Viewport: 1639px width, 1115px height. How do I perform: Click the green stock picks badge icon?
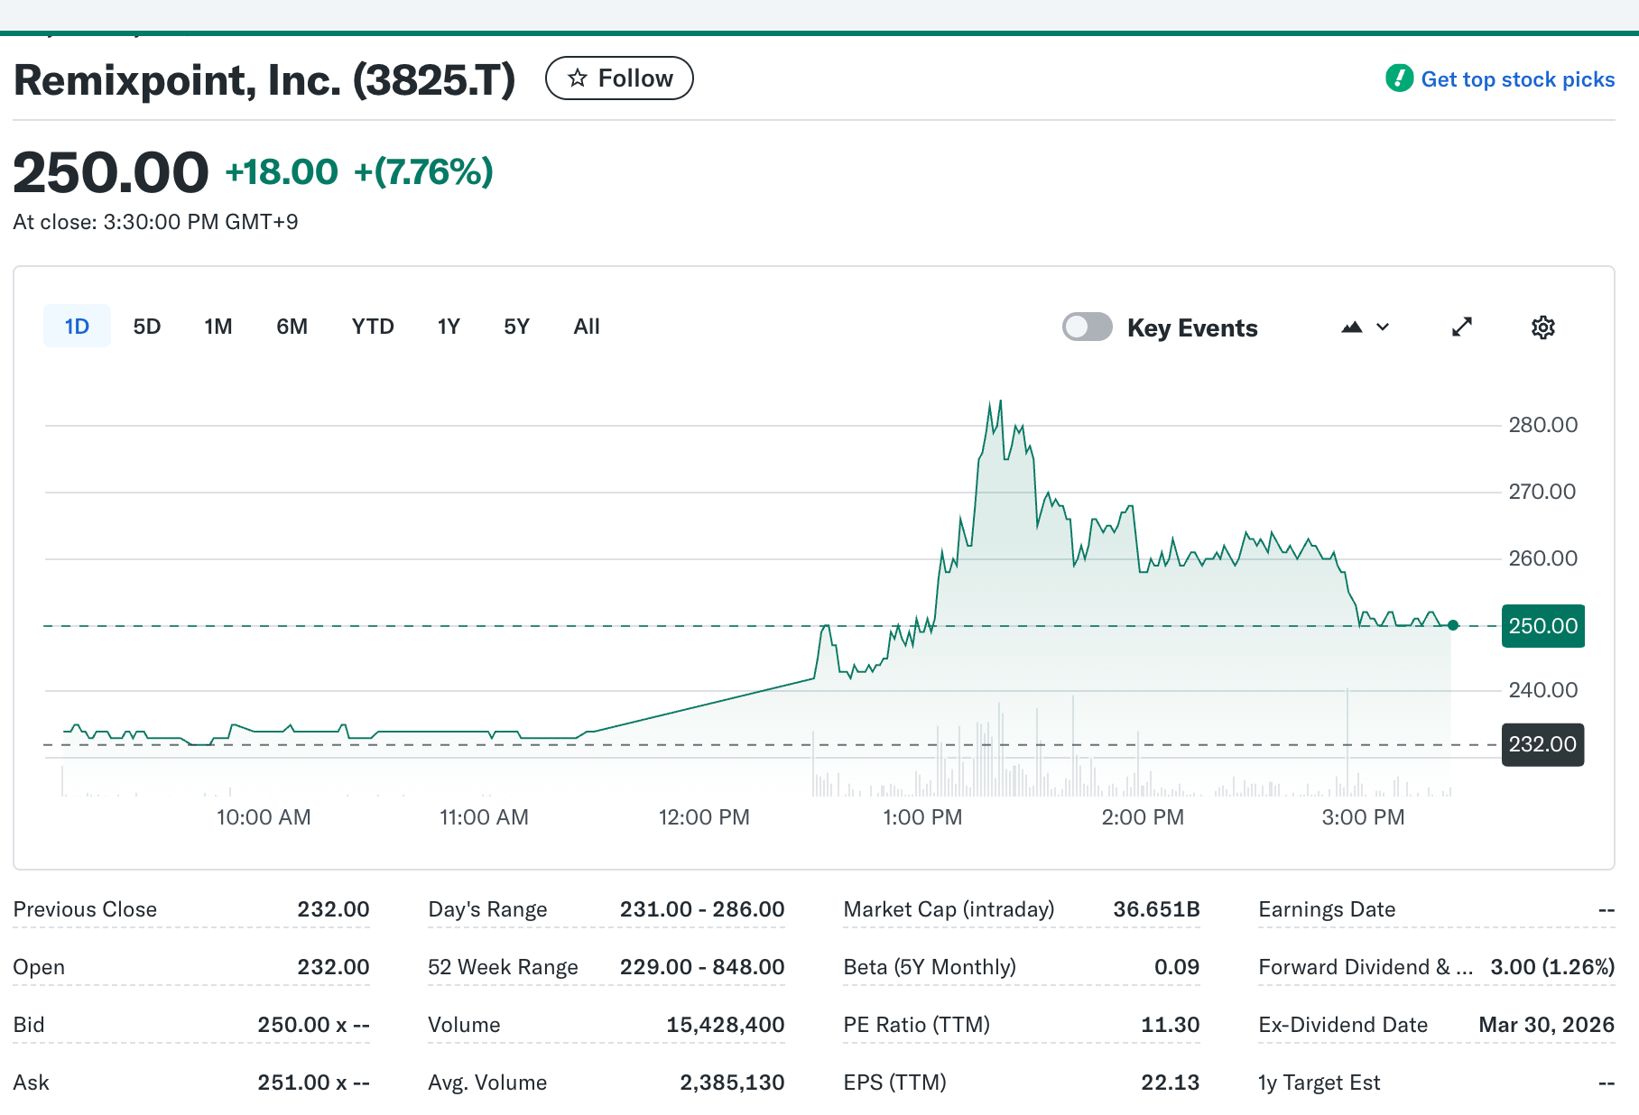[1399, 78]
